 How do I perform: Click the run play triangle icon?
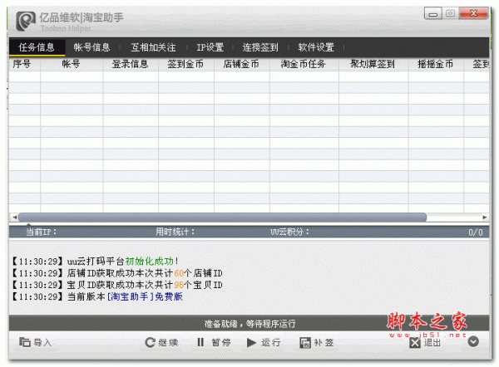click(251, 343)
